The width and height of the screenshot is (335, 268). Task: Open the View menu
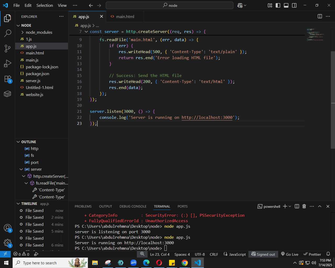point(62,5)
